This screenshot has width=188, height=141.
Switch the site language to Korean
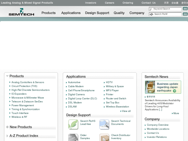(x=185, y=3)
